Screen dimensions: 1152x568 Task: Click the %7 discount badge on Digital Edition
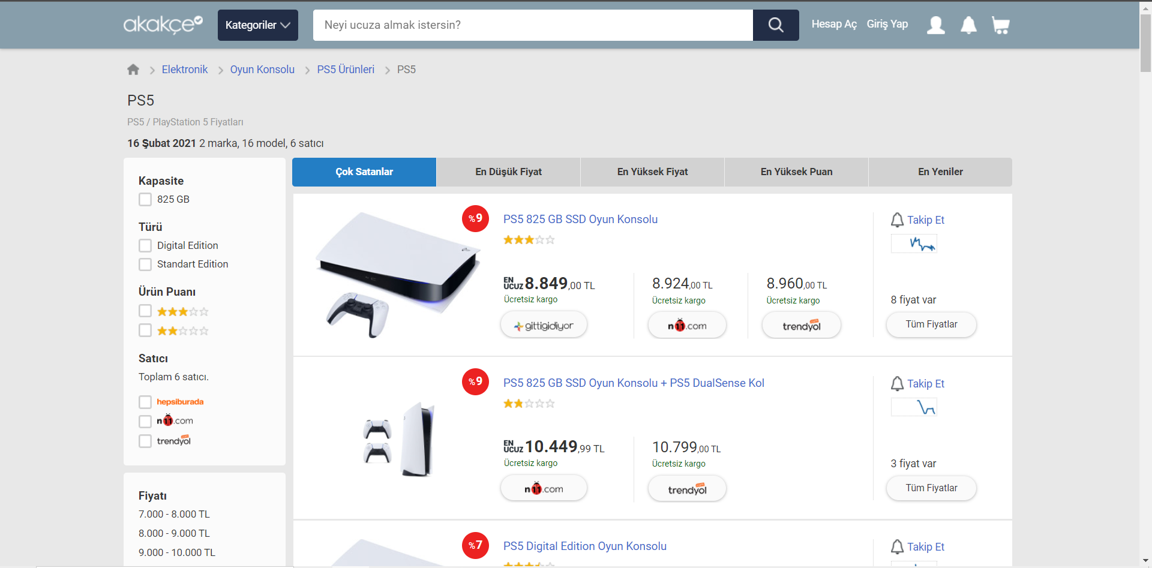(476, 545)
